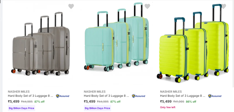The image size is (234, 112).
Task: Open grey suitcase set product image
Action: [40, 44]
